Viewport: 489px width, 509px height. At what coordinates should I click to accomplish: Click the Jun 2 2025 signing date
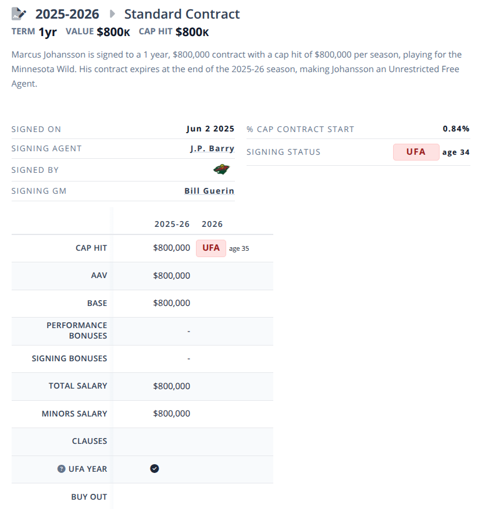[x=210, y=129]
